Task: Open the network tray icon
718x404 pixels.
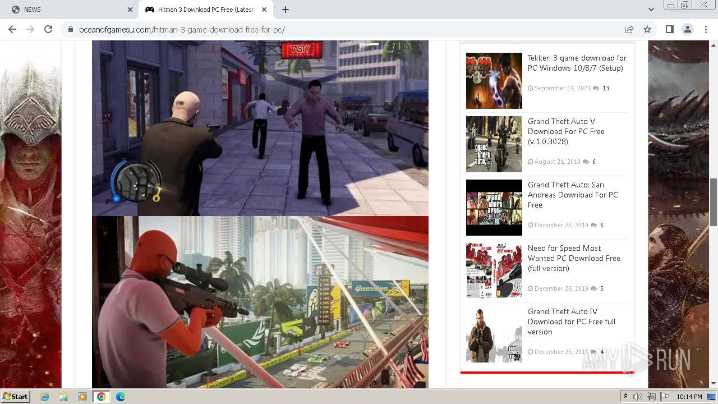Action: pos(651,397)
